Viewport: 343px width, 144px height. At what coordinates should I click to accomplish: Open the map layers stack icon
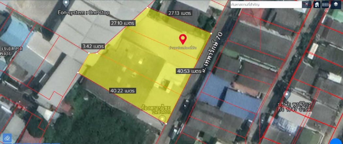[336, 4]
